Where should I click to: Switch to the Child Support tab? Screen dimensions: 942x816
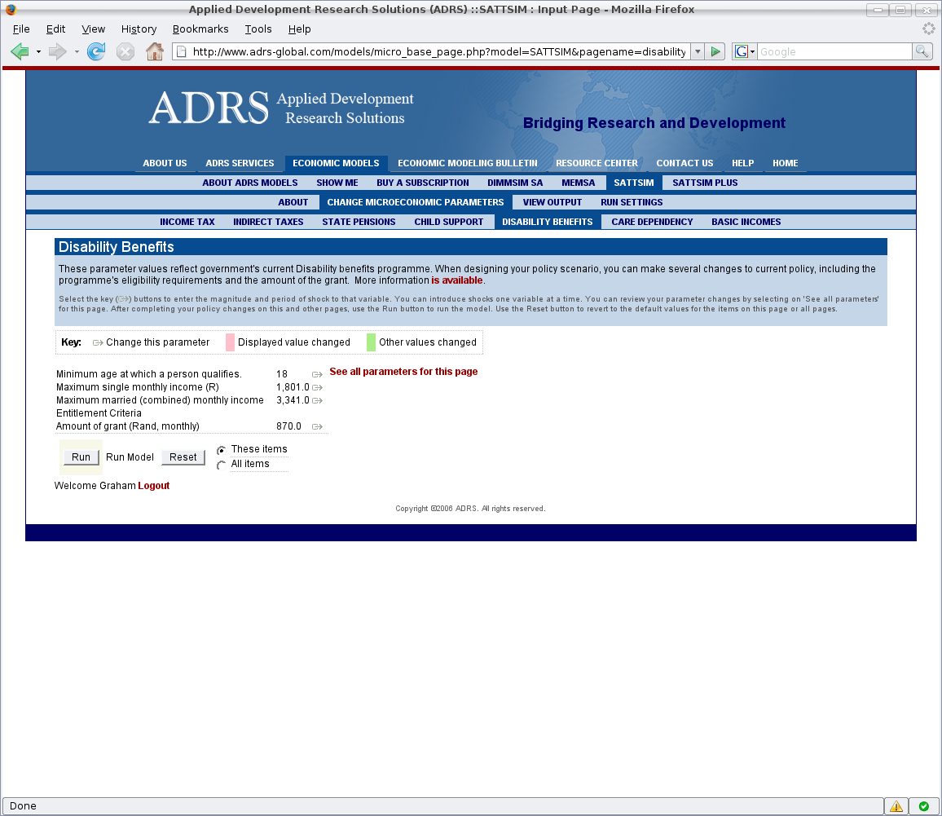[x=448, y=222]
